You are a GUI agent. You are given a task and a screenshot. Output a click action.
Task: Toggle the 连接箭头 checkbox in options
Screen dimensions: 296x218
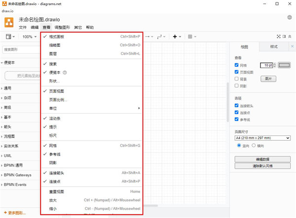coord(236,105)
